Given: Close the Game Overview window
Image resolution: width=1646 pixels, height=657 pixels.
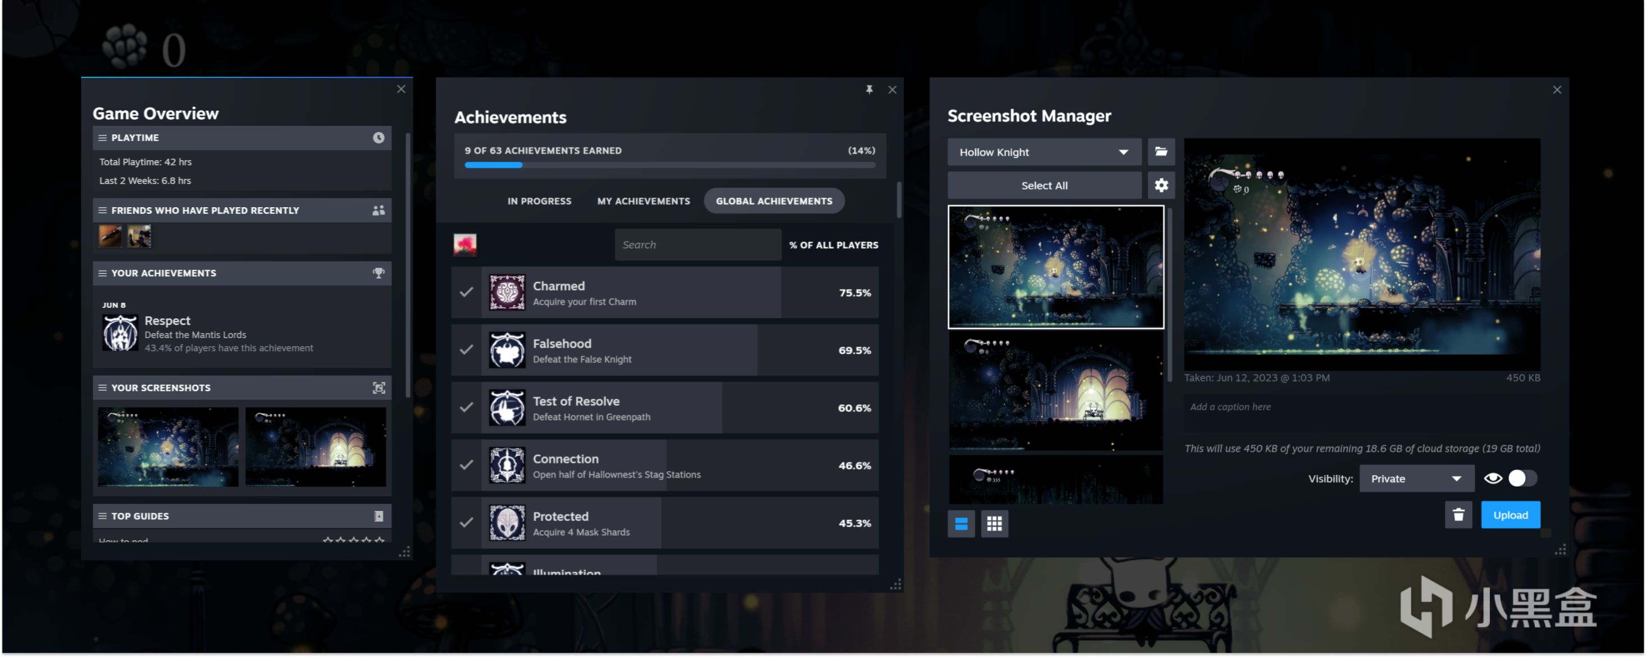Looking at the screenshot, I should click(400, 89).
